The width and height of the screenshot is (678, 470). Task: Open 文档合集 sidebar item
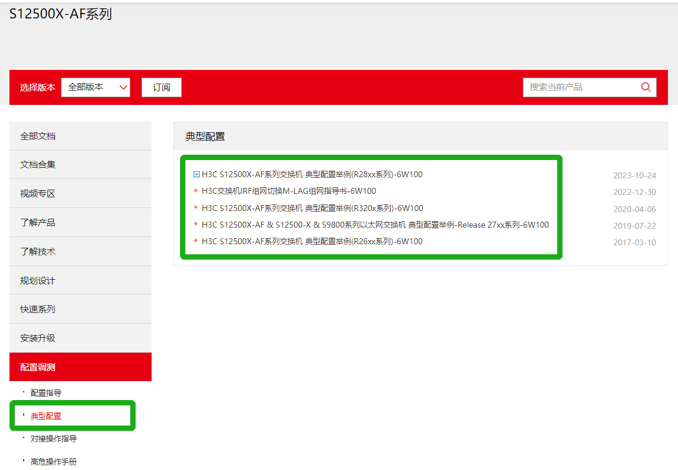click(81, 165)
